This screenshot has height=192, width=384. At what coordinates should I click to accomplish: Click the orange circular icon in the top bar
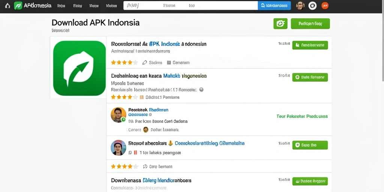(325, 5)
